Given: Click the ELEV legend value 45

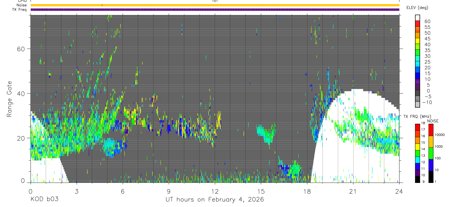Looking at the screenshot, I should pos(427,39).
